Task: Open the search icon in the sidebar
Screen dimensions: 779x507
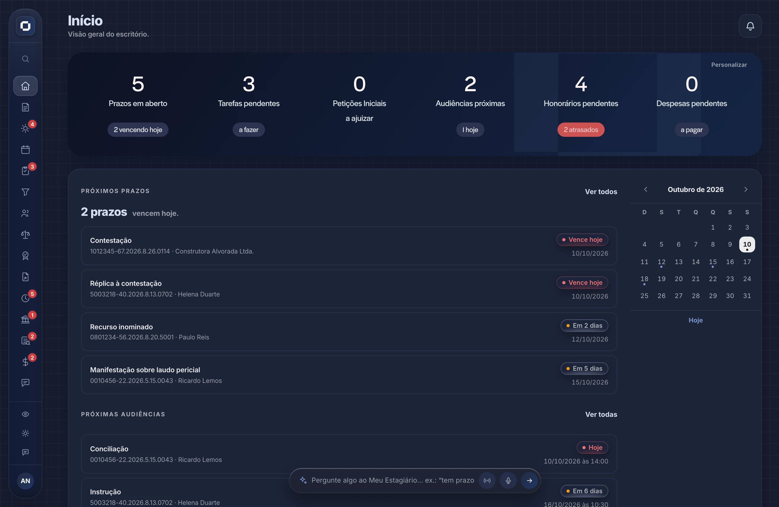Action: pos(25,59)
